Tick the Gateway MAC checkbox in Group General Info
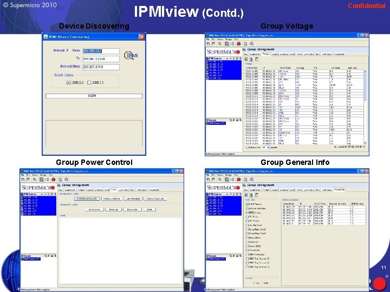 click(x=247, y=246)
